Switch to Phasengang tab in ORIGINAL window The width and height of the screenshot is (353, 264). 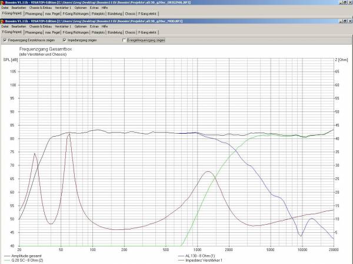pos(34,13)
